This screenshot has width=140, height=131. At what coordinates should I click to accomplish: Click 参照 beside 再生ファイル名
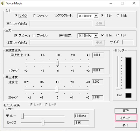[x=100, y=23]
